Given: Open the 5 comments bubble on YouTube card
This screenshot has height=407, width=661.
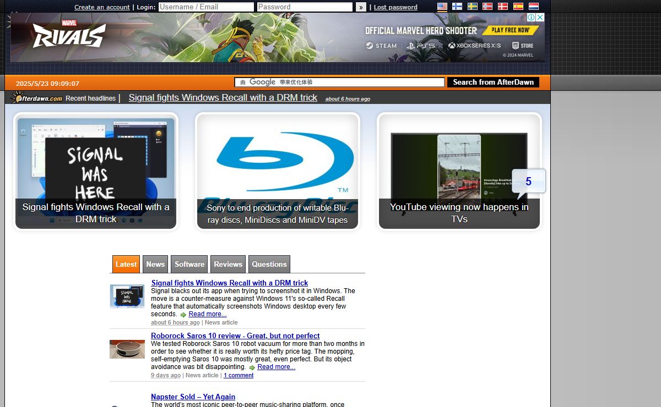Looking at the screenshot, I should [528, 183].
